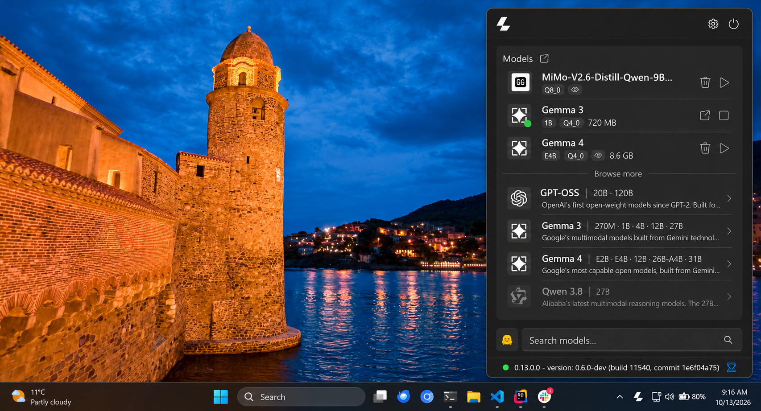Viewport: 761px width, 411px height.
Task: Click the E4B badge of Gemma 4
Action: pos(550,156)
